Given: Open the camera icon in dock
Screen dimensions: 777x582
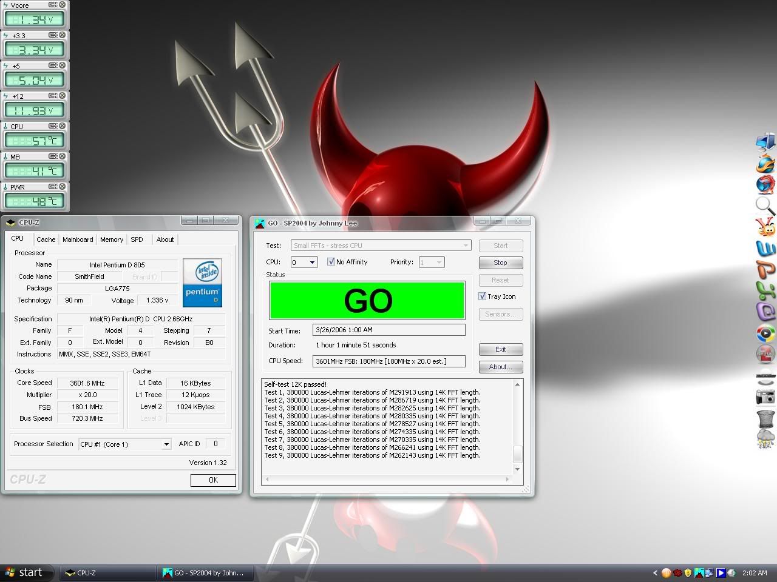Looking at the screenshot, I should (765, 397).
